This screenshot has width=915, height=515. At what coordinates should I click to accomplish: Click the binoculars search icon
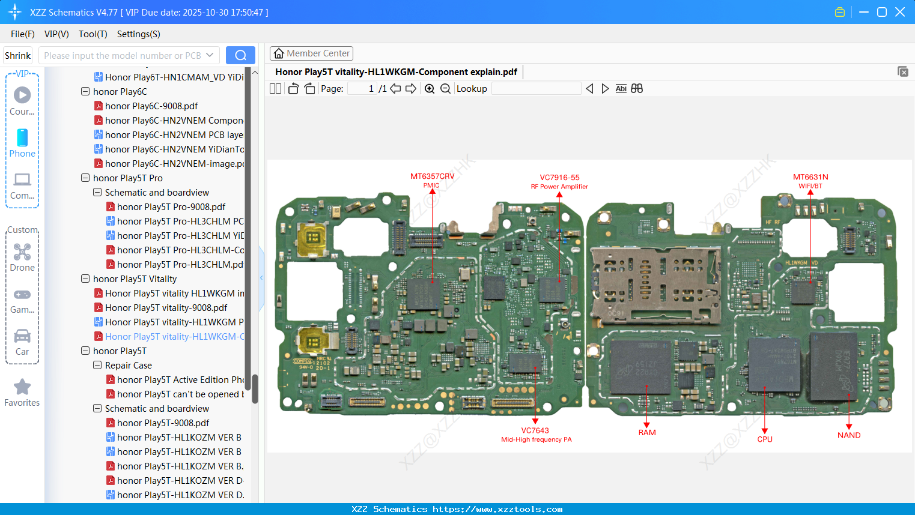637,89
